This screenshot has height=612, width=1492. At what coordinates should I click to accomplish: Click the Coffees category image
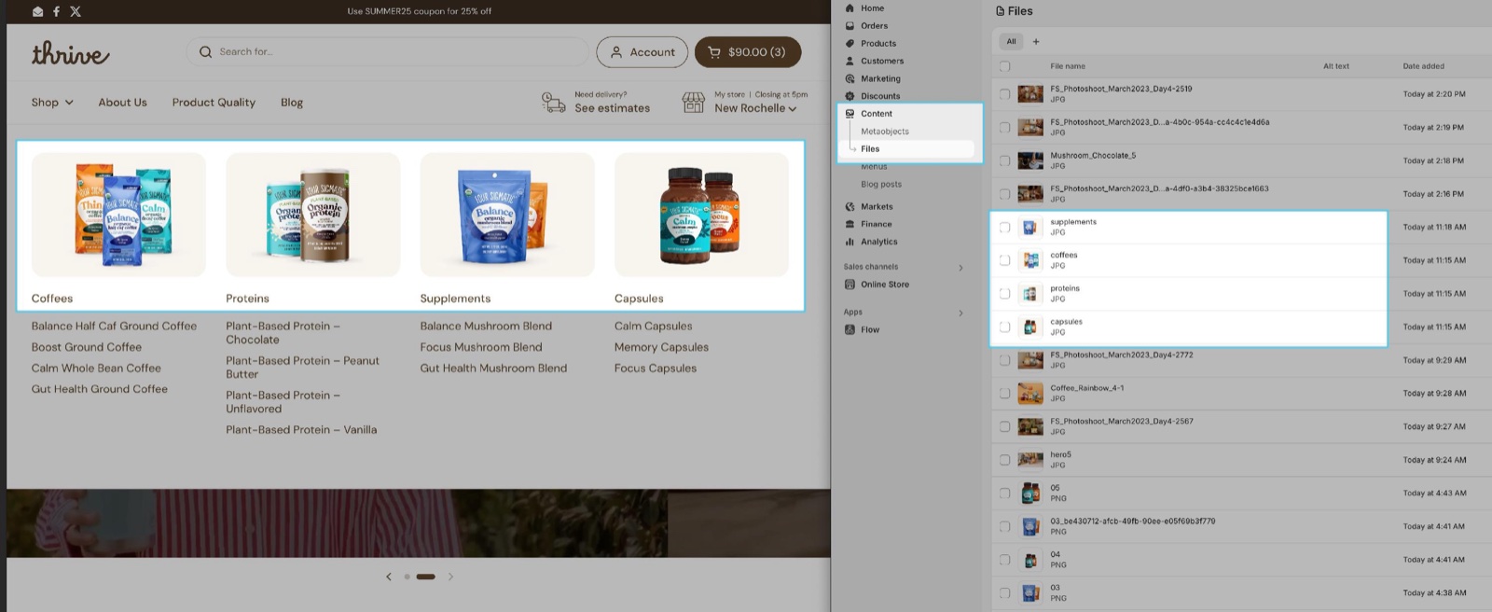[x=118, y=215]
